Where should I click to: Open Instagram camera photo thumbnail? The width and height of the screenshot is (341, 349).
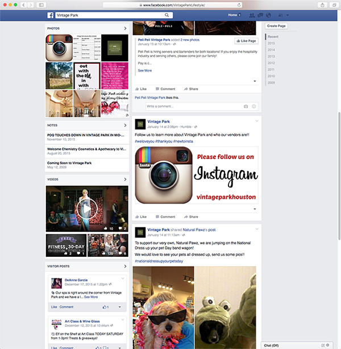[59, 48]
